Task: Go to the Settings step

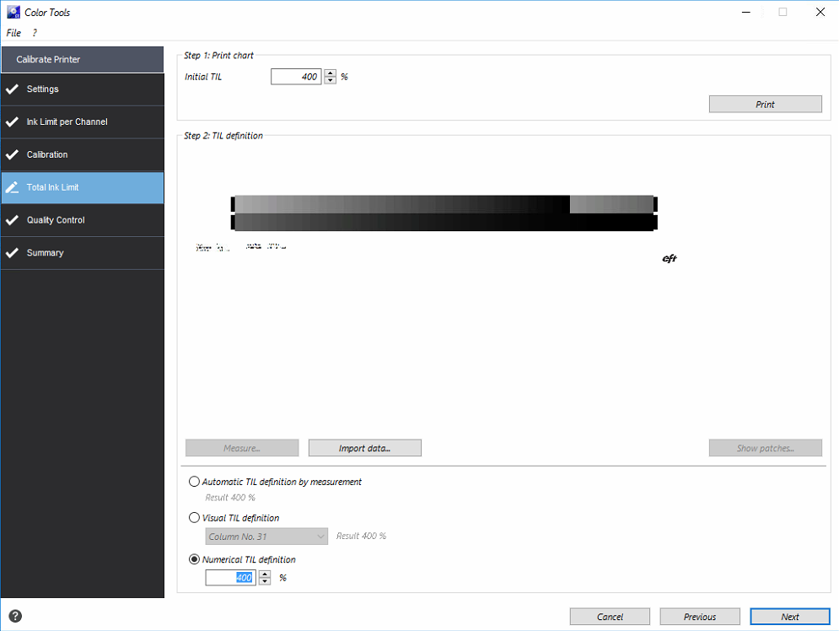Action: pyautogui.click(x=83, y=89)
